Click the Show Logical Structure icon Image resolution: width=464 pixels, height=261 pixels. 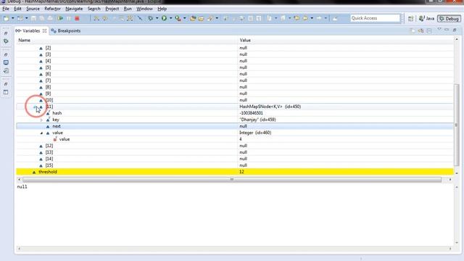coord(420,30)
